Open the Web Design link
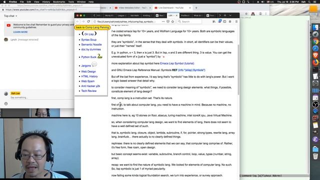Image resolution: width=320 pixels, height=180 pixels. click(88, 71)
